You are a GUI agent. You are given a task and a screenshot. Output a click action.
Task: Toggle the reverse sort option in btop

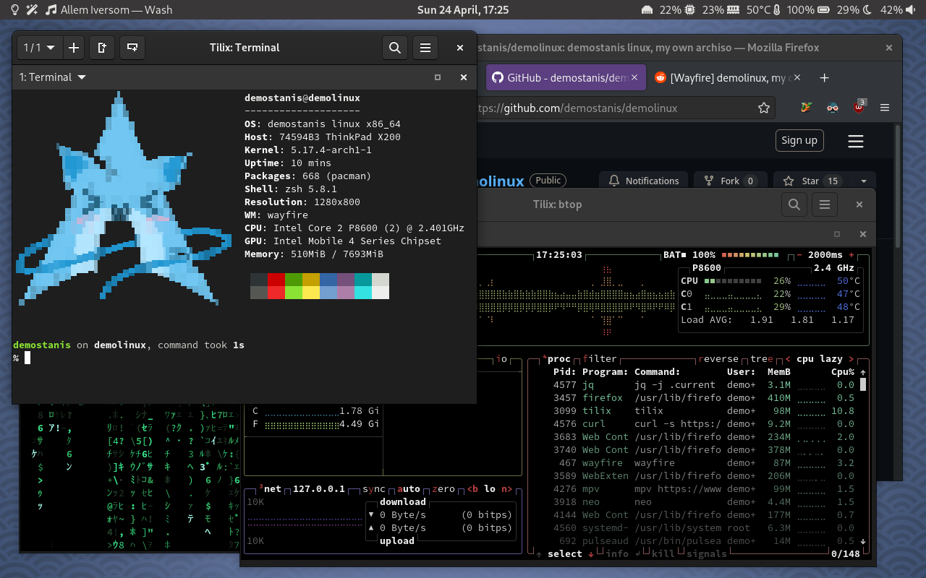718,359
